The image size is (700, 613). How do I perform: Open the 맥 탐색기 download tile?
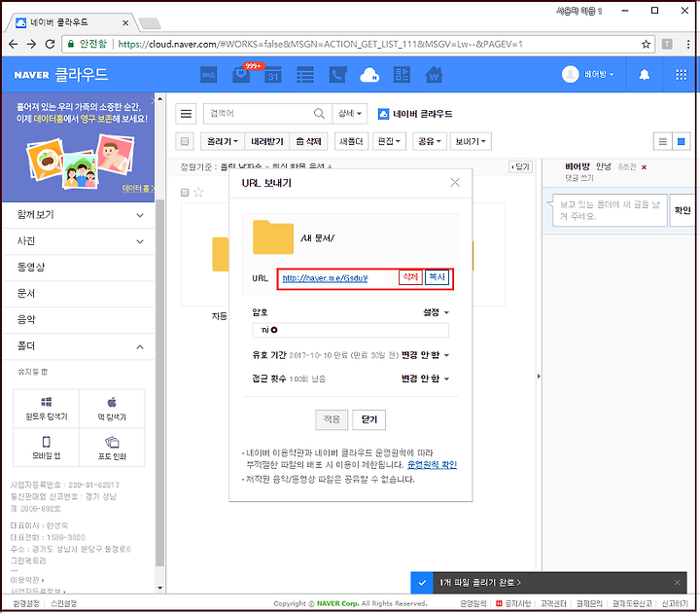pyautogui.click(x=112, y=409)
